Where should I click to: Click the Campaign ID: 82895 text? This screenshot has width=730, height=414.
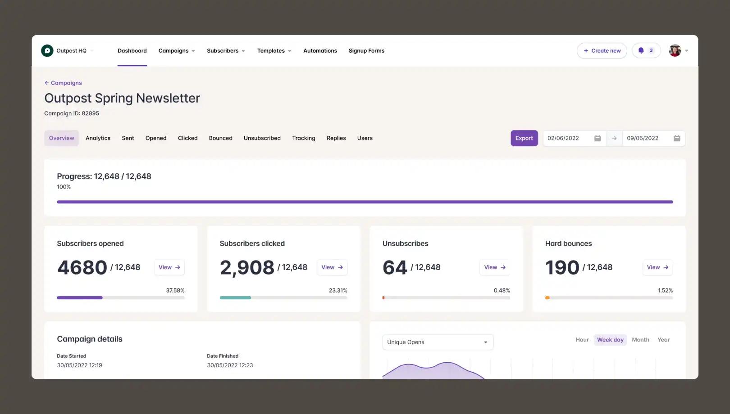pos(72,113)
